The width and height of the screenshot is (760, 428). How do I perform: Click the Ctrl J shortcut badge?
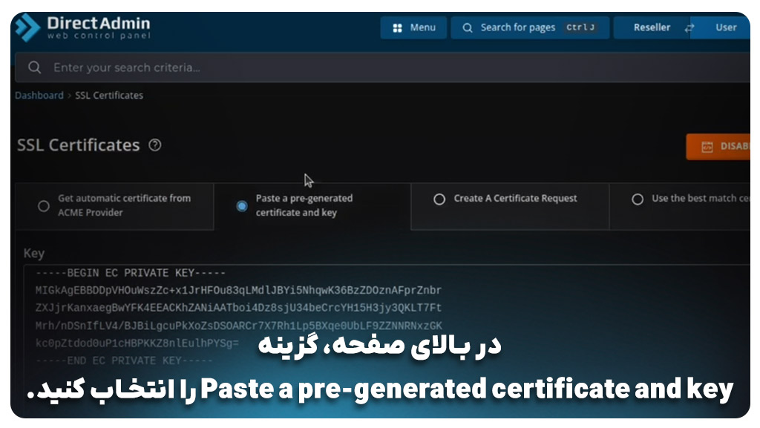[580, 28]
